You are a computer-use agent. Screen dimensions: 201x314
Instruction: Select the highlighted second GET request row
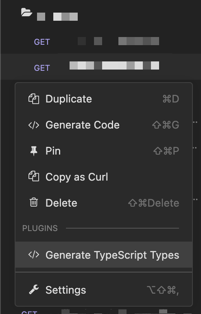point(101,67)
